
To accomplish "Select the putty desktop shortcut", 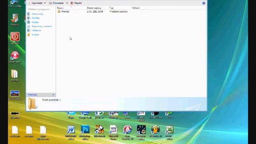I will pos(127,115).
